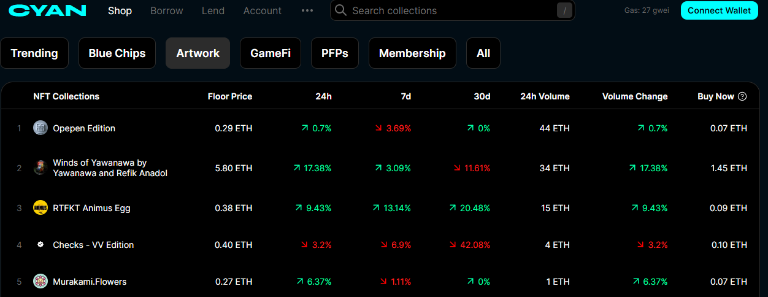768x297 pixels.
Task: Click the Buy Now help question icon
Action: [742, 96]
